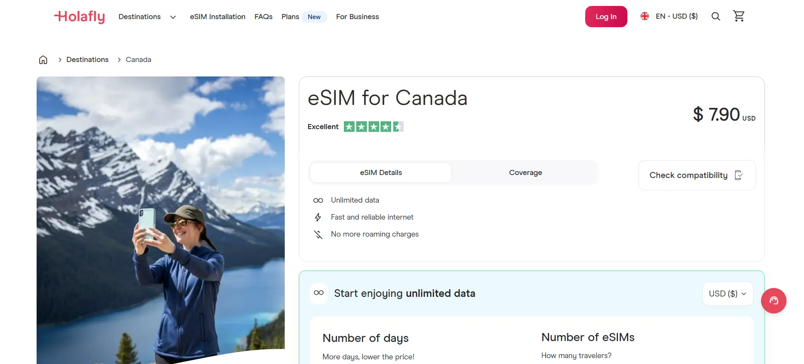Open search using the magnifying glass icon
804x364 pixels.
click(715, 16)
